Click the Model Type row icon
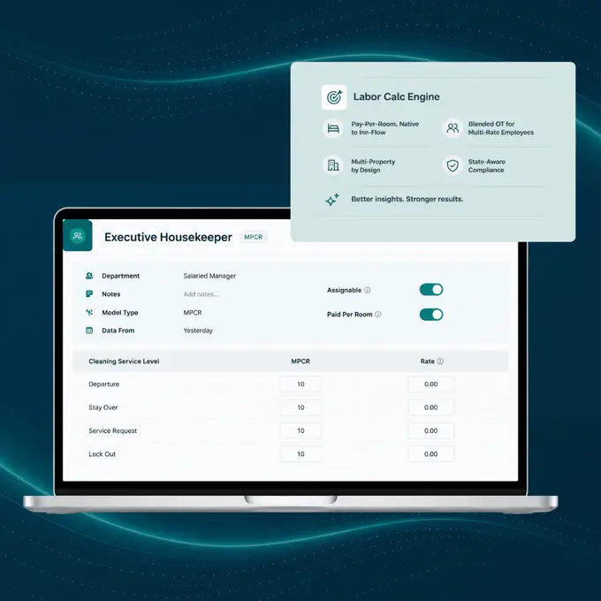The image size is (601, 601). (x=89, y=312)
